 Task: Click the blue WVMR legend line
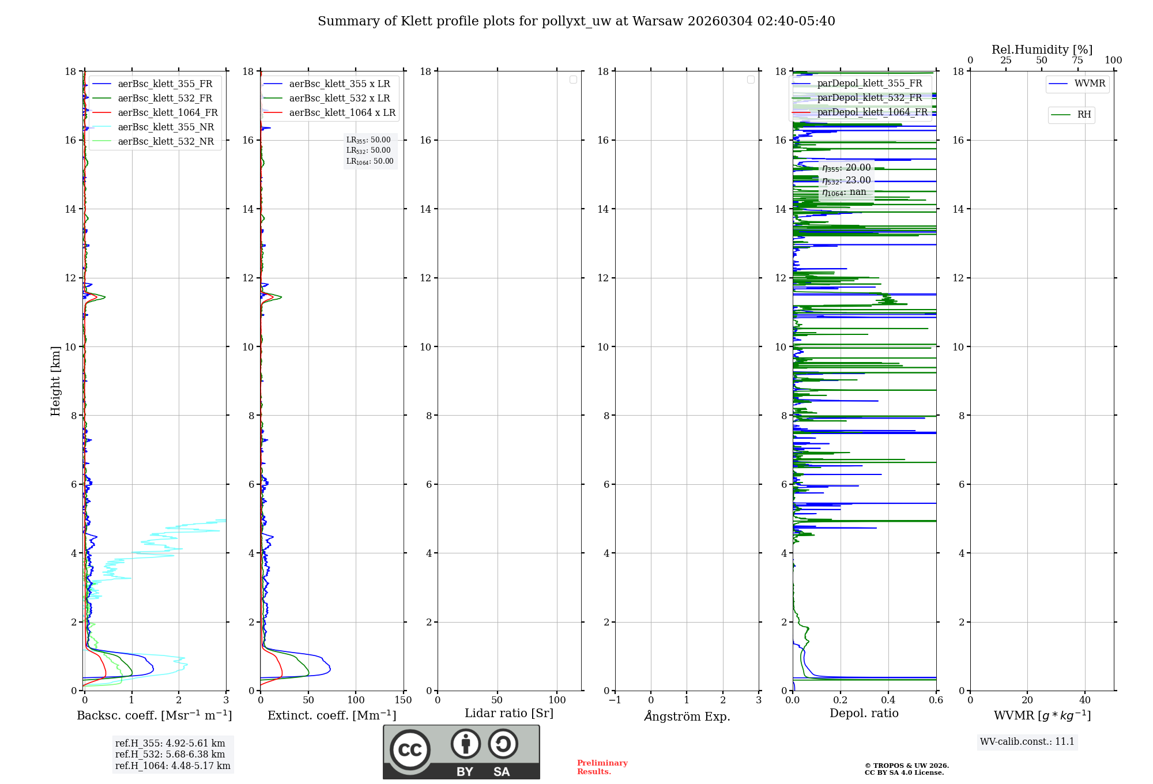pos(1058,84)
